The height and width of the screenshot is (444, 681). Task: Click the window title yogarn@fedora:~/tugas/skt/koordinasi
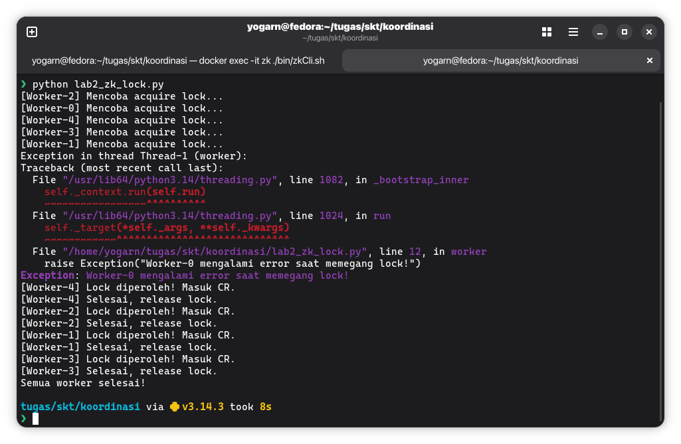tap(340, 27)
